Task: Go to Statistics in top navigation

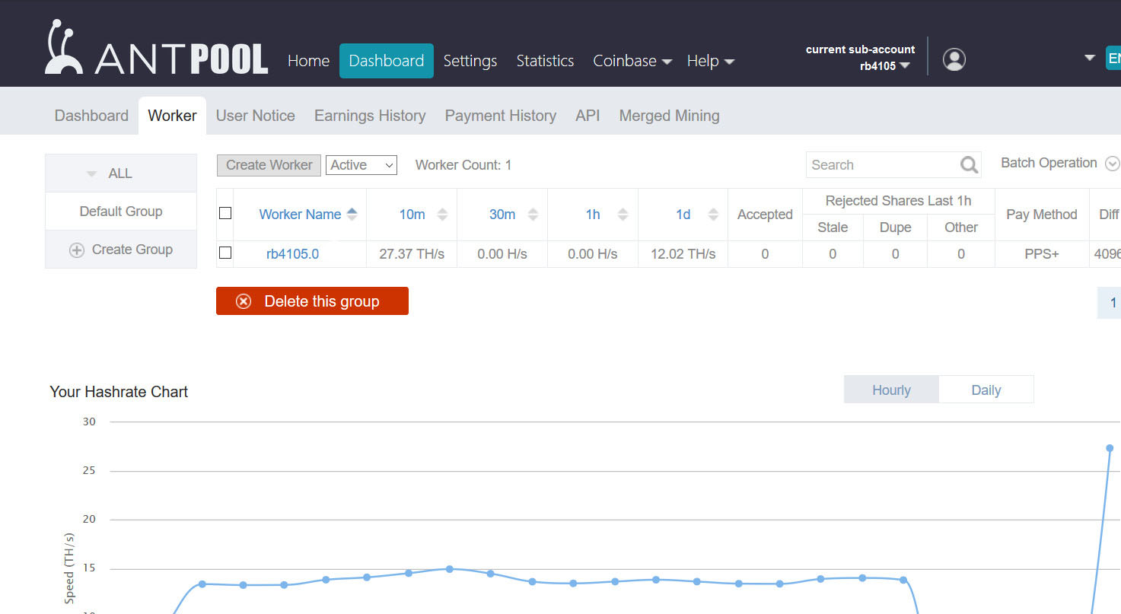Action: tap(545, 61)
